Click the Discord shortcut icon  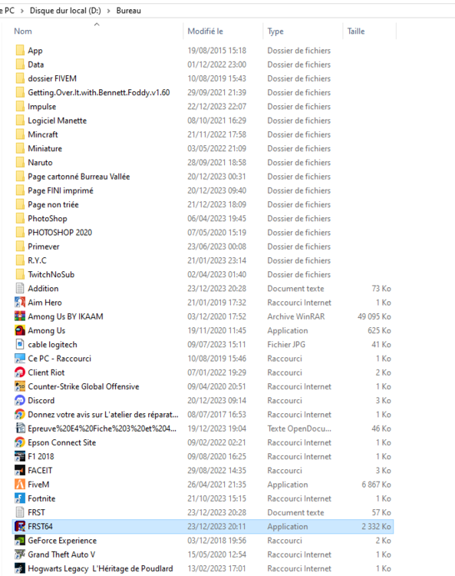click(x=20, y=400)
